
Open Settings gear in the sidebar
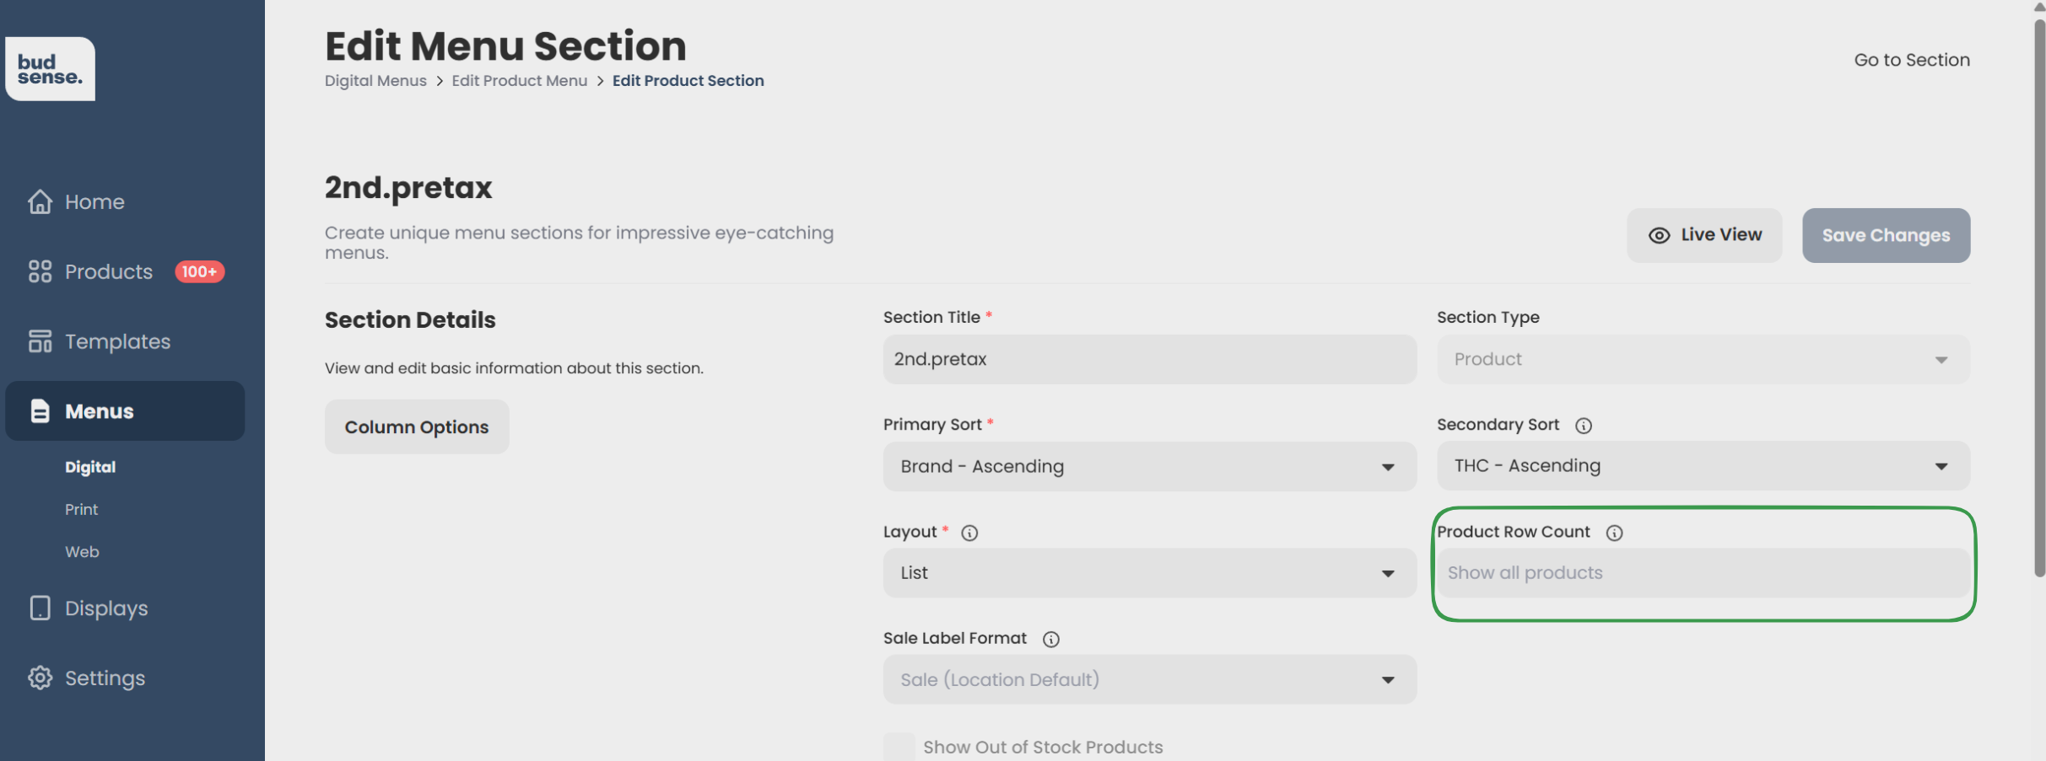[40, 678]
